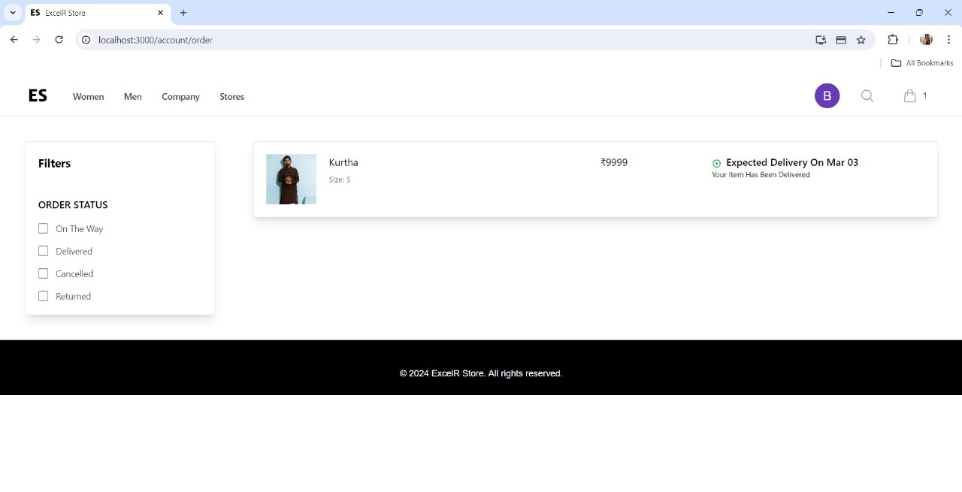Open the Kurtha product thumbnail image

[291, 179]
